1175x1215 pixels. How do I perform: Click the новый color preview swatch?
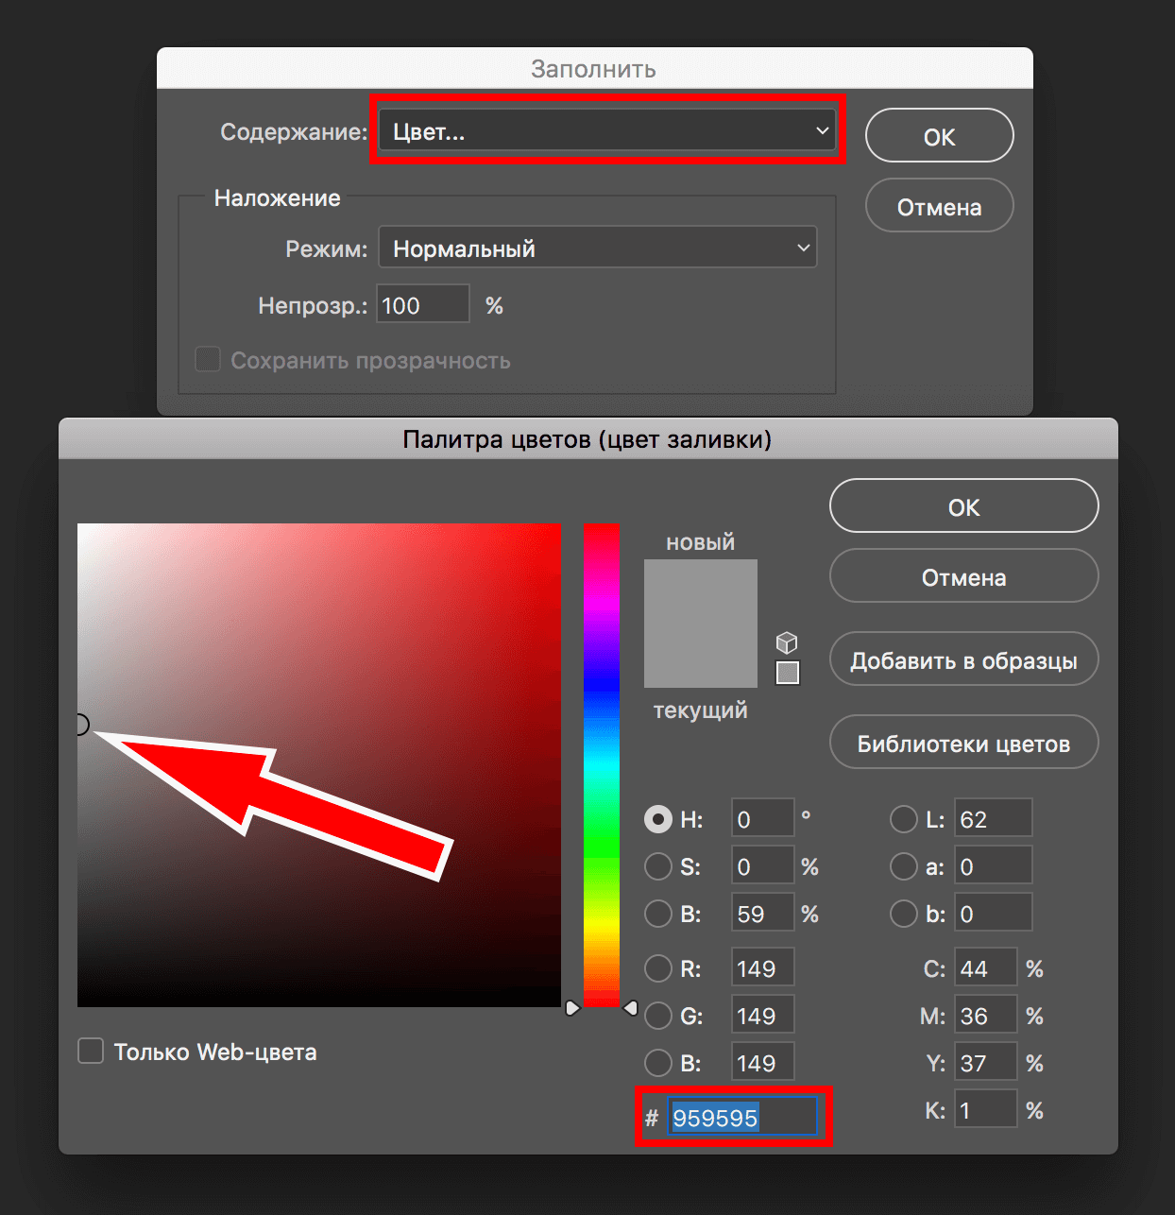[x=700, y=590]
